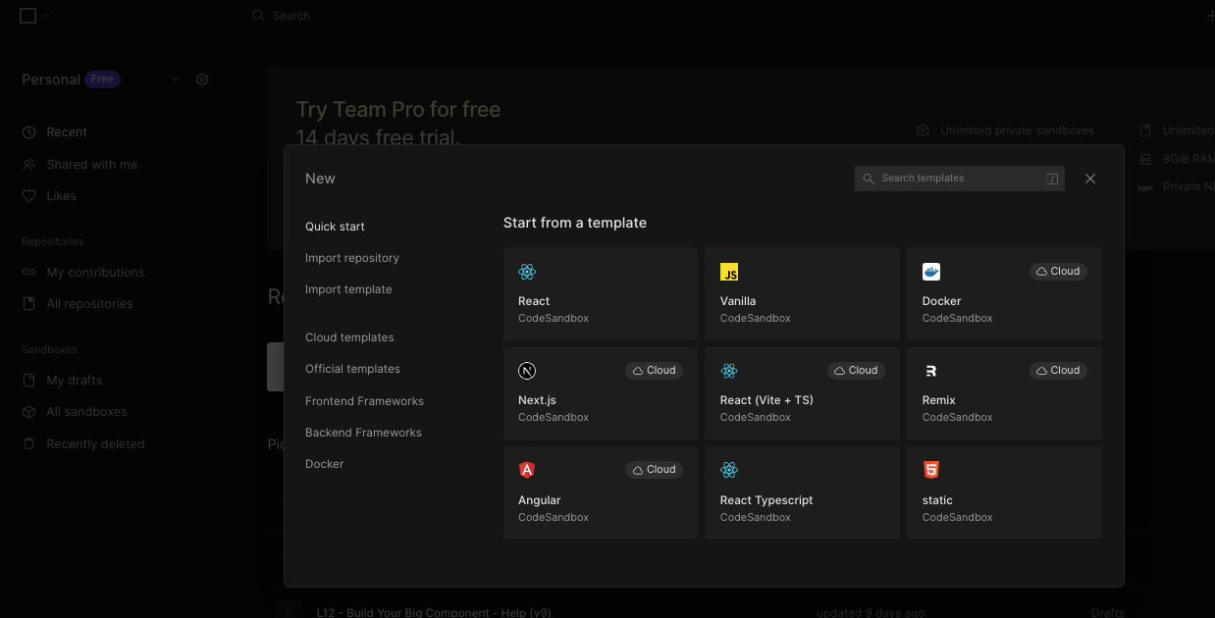Click the people icon beside Shared with me
Screen dimensions: 1215x618
click(29, 165)
